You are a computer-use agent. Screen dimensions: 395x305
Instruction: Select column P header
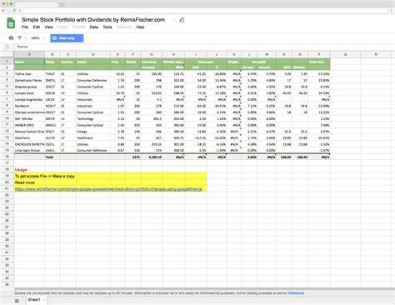[x=319, y=55]
